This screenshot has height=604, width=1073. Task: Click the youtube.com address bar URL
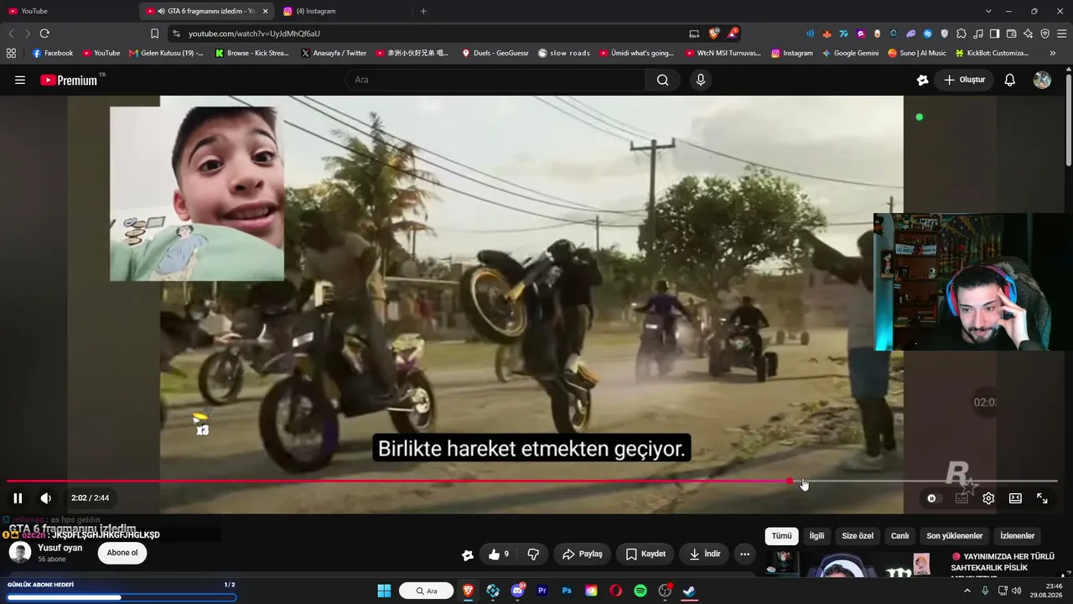tap(255, 34)
